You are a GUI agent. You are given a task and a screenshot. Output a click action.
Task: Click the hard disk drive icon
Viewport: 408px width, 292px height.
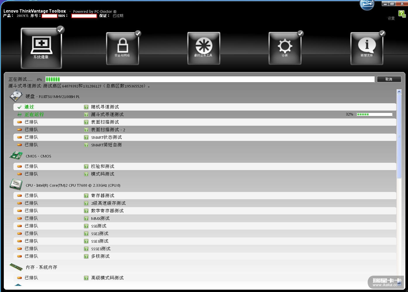pyautogui.click(x=16, y=96)
